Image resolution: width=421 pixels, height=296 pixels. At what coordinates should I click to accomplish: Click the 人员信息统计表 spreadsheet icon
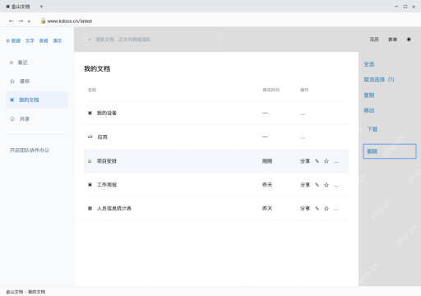pyautogui.click(x=90, y=209)
